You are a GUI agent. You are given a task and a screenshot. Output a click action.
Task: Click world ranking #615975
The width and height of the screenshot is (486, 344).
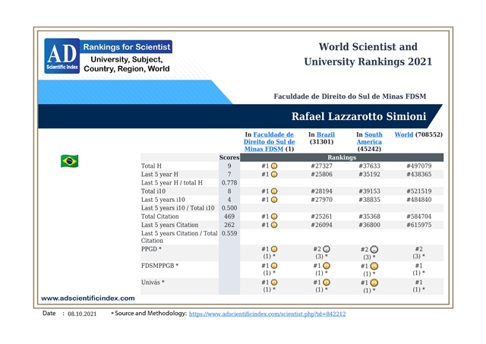click(x=418, y=225)
